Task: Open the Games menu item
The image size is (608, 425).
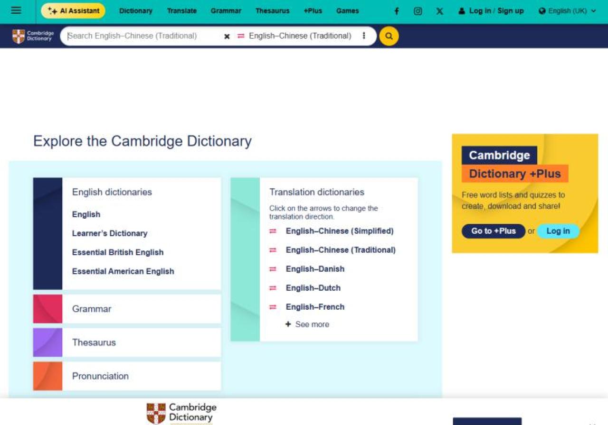Action: [x=348, y=11]
